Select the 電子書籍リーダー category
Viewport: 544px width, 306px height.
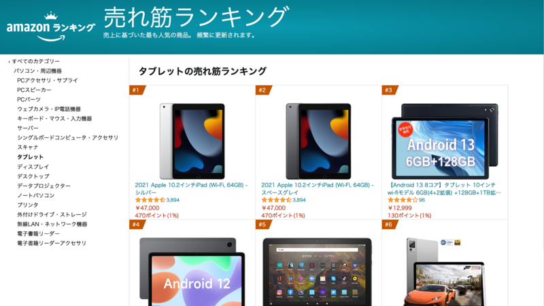pos(39,233)
